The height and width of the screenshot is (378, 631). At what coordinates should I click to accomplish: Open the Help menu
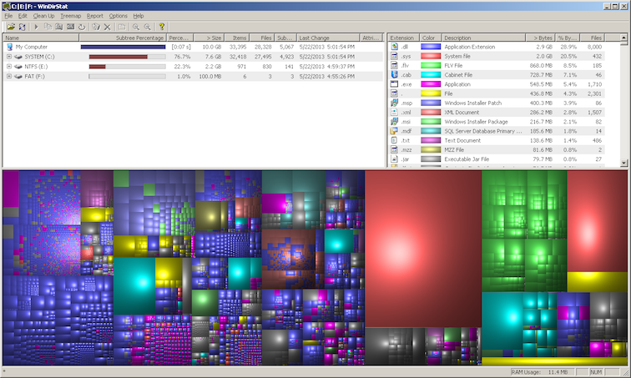(139, 16)
